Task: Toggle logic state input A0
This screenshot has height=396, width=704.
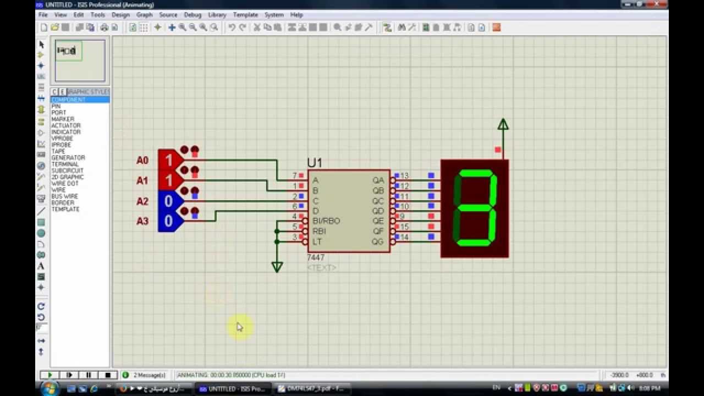Action: pyautogui.click(x=169, y=160)
